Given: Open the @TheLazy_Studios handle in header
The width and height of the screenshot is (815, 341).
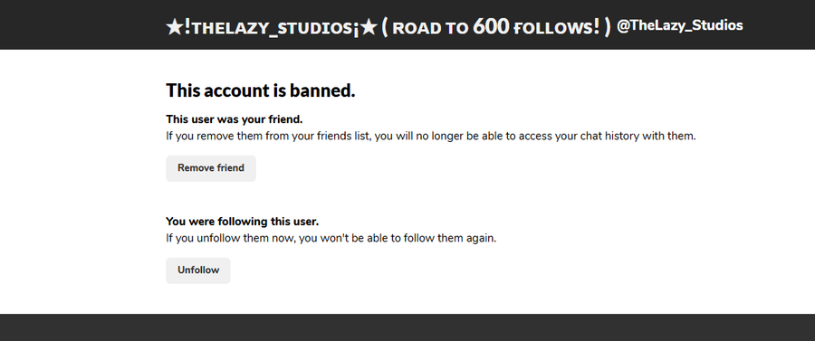Looking at the screenshot, I should (679, 25).
